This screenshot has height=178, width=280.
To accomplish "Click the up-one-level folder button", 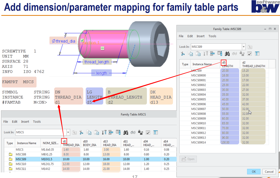I will [x=250, y=47].
